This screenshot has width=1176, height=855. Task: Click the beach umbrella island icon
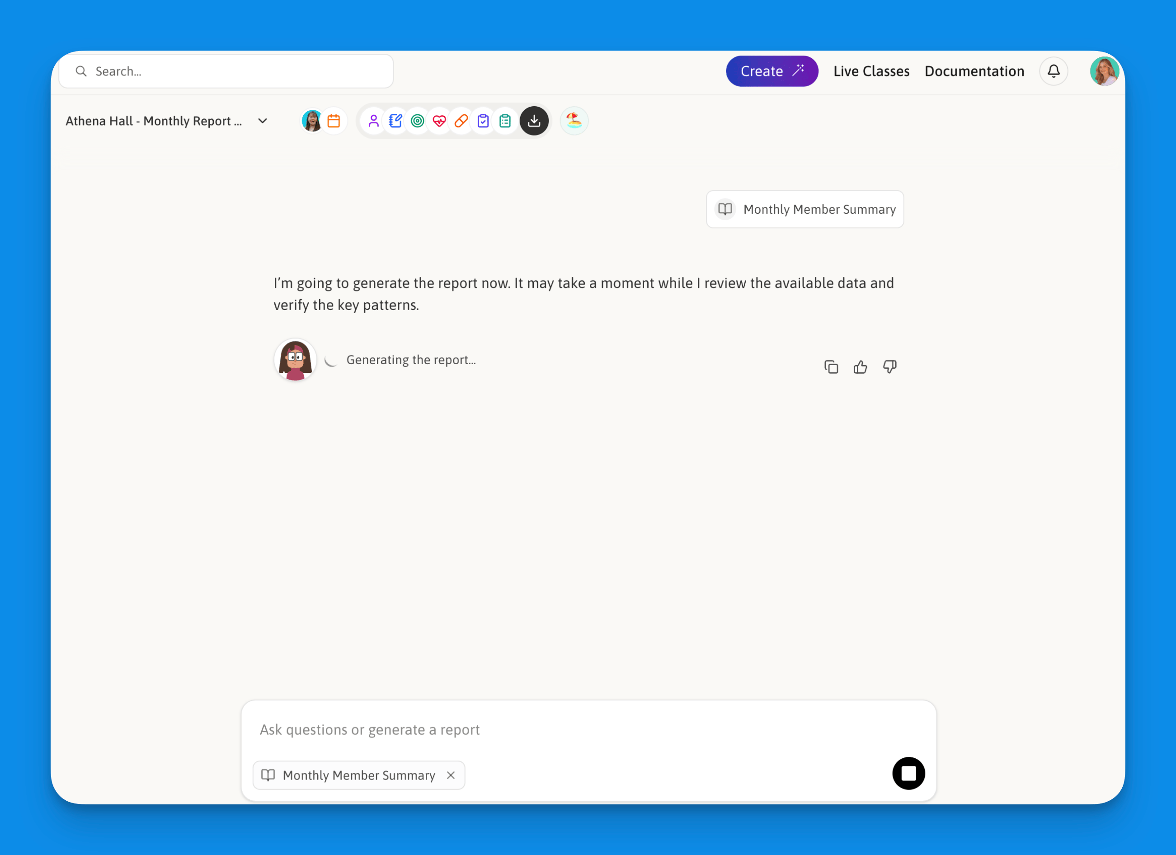click(574, 121)
